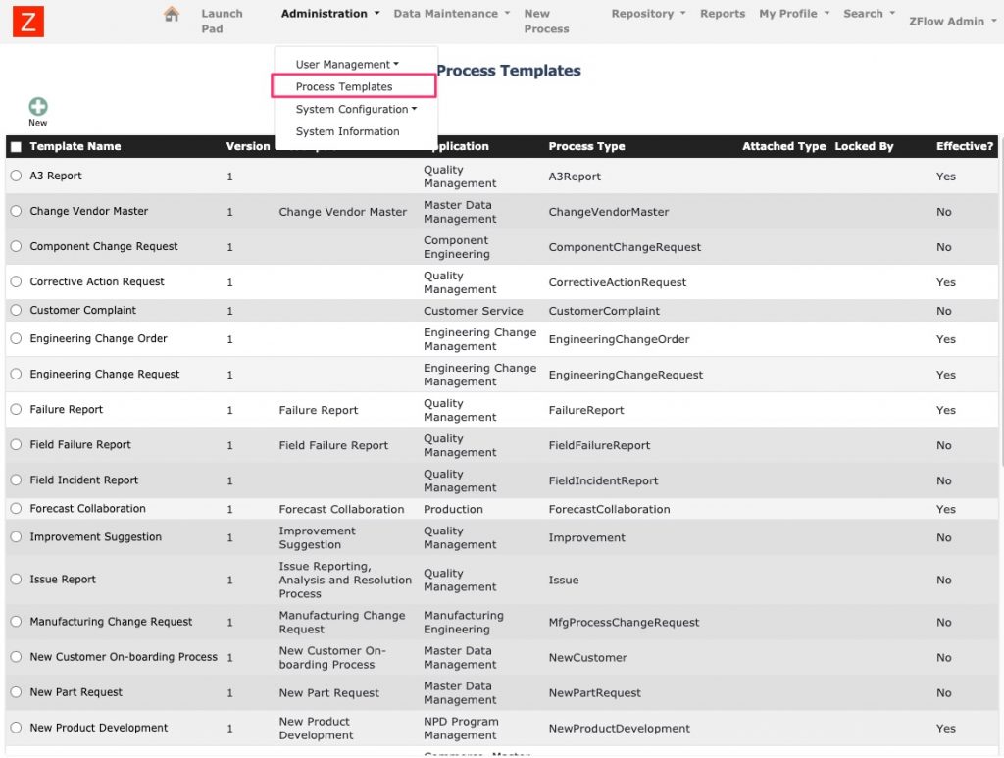Select the Engineering Change Order radio button
Screen dimensions: 1004x758
[16, 338]
